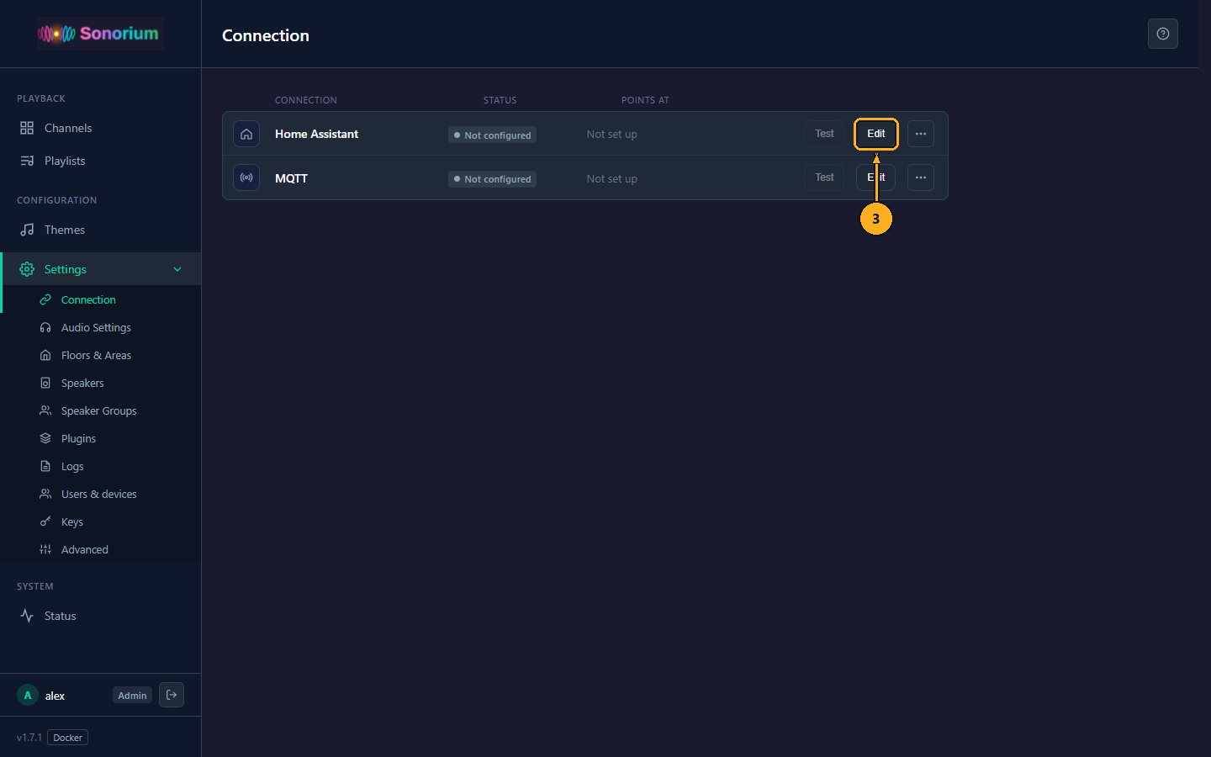This screenshot has width=1211, height=757.
Task: Click the Docker badge
Action: click(67, 738)
